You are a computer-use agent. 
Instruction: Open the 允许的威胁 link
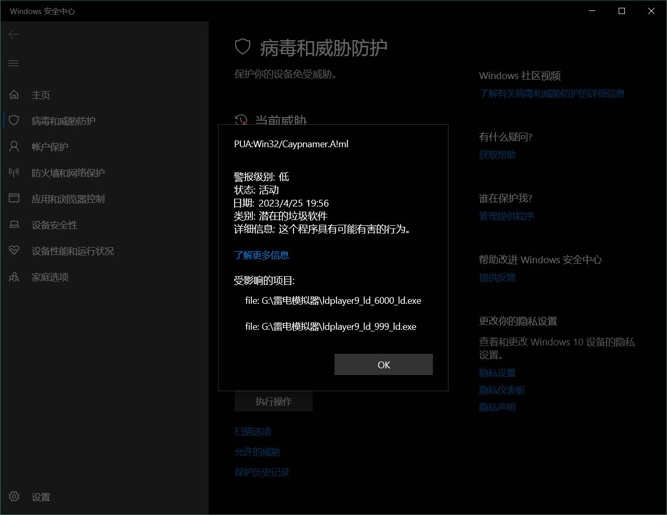tap(258, 452)
